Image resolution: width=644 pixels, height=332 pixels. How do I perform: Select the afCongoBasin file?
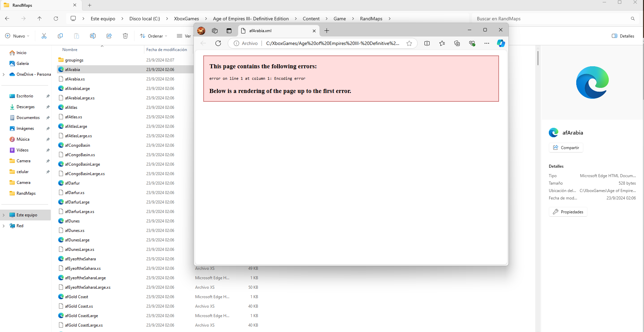coord(78,145)
